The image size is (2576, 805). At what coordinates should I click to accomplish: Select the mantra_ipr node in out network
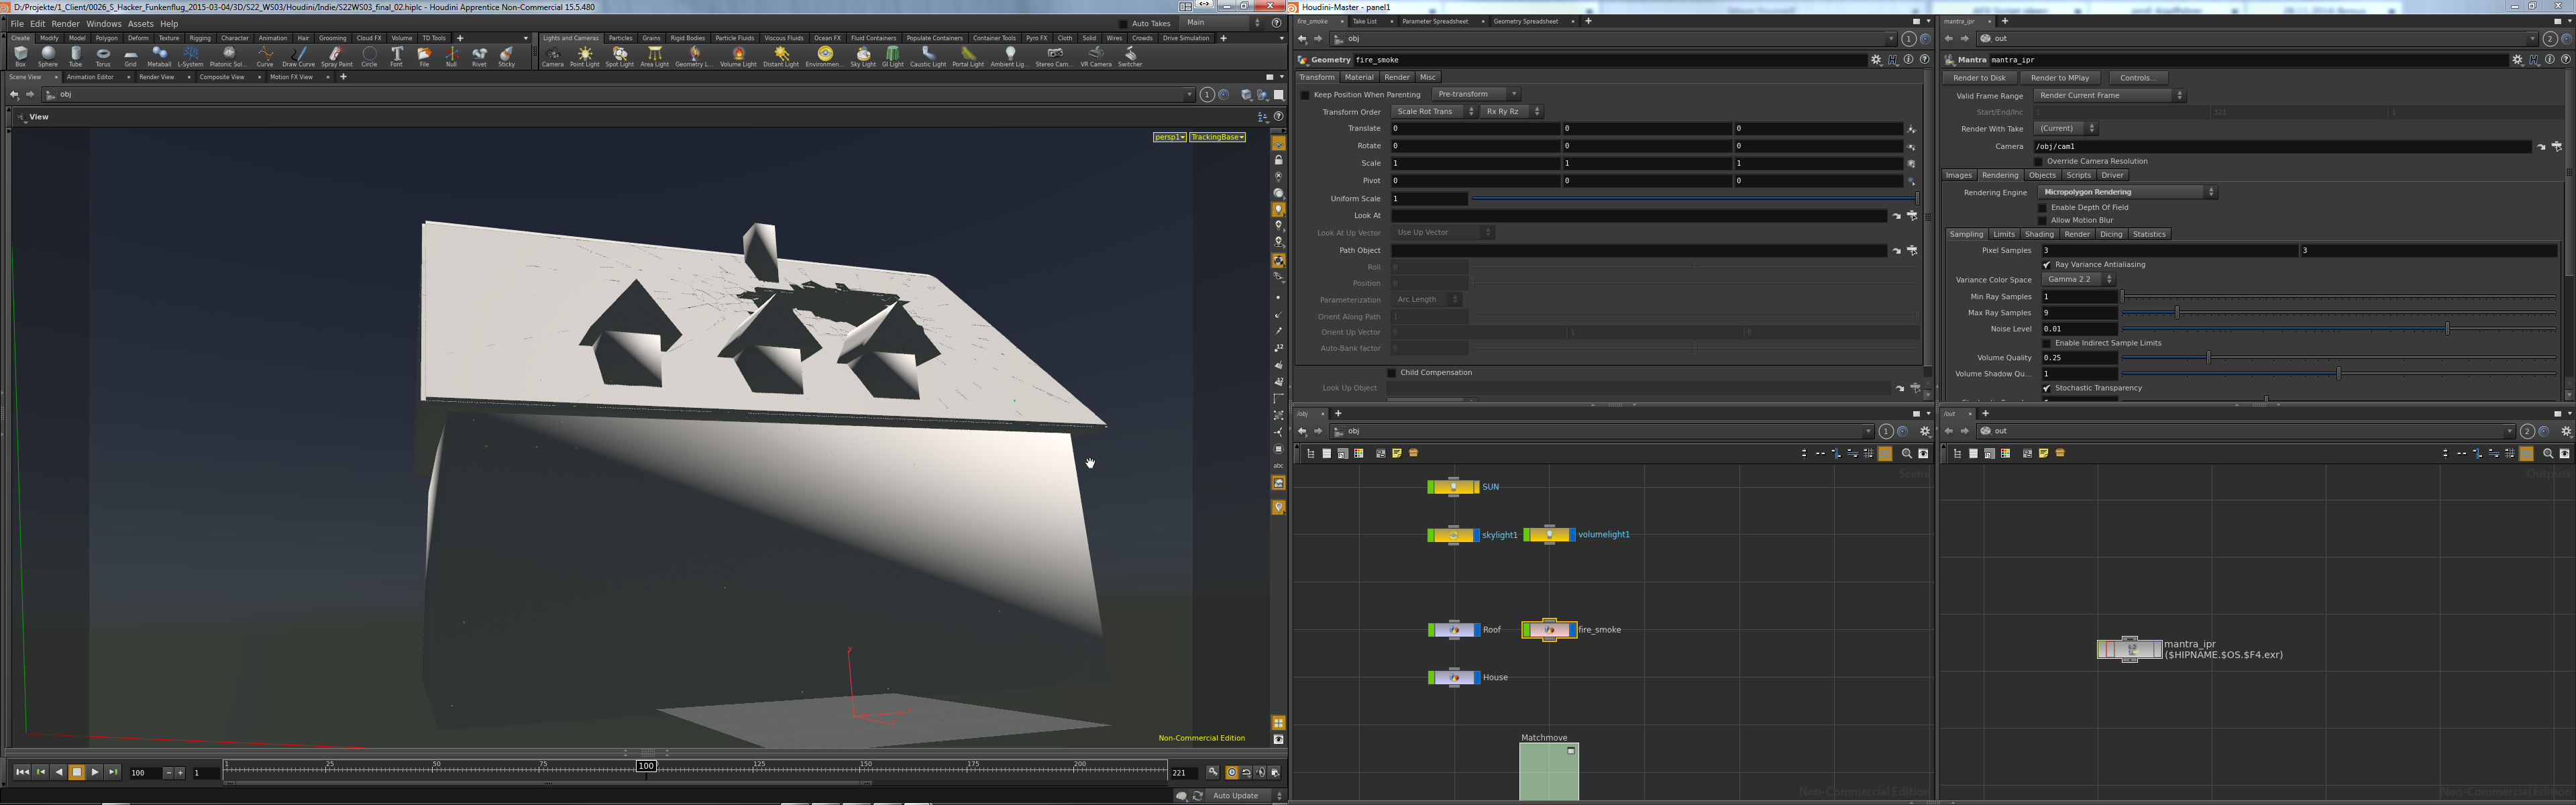[2130, 649]
